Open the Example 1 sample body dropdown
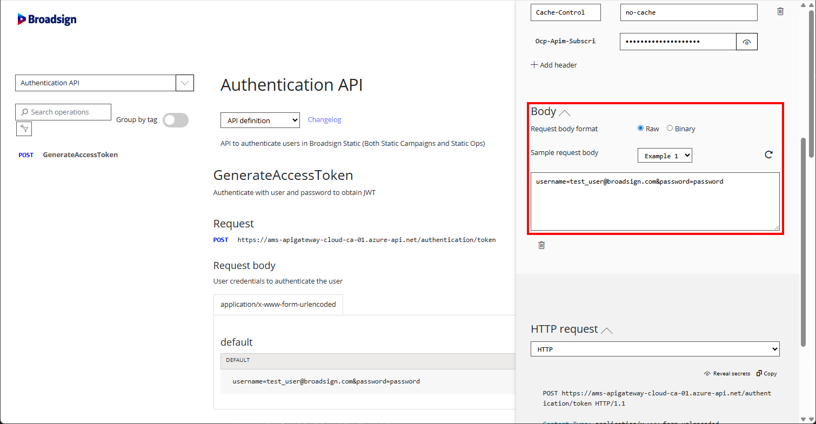816x424 pixels. pos(665,156)
